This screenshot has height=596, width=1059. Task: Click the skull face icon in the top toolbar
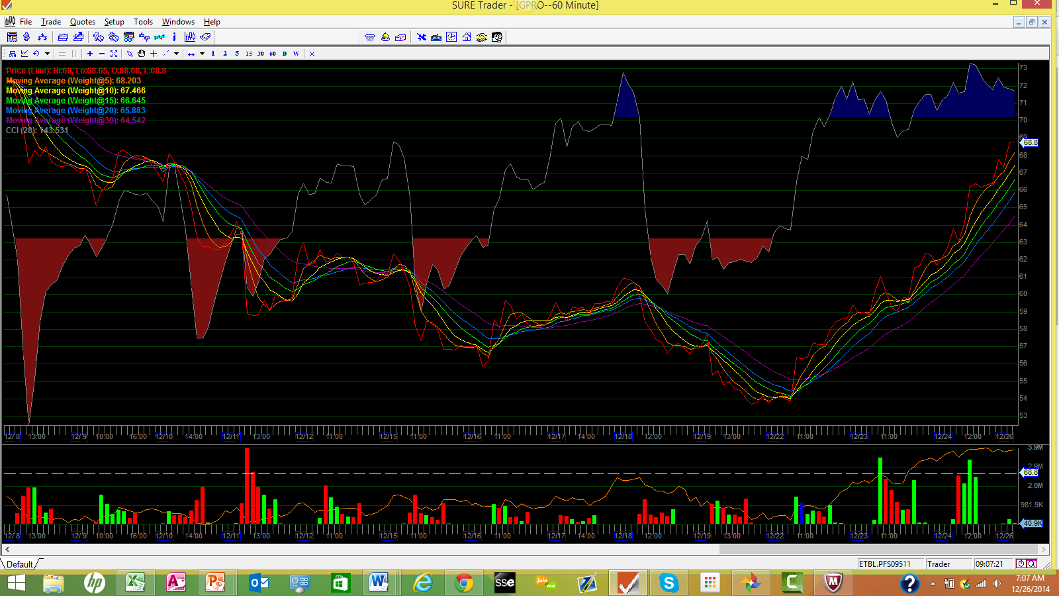[497, 37]
